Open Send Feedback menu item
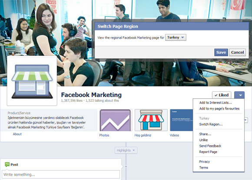The height and width of the screenshot is (180, 252). 210,146
